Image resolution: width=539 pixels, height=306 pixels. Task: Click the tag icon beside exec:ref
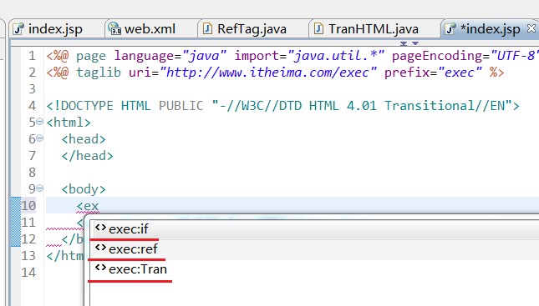pyautogui.click(x=100, y=248)
